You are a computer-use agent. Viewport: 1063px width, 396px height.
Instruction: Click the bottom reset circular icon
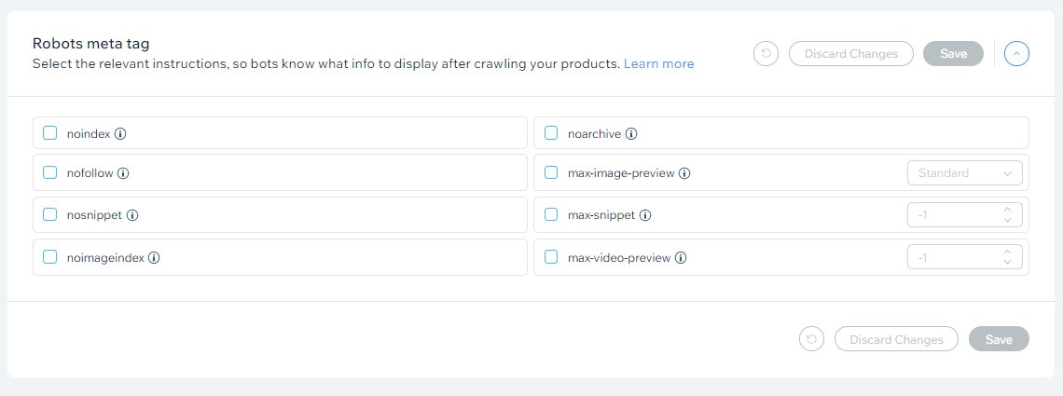(811, 339)
